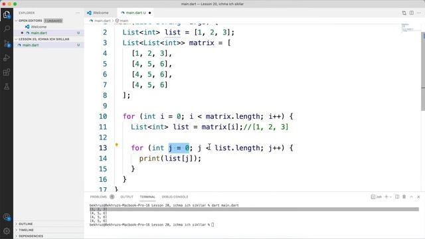Kill the terminal with trash icon
Viewport: 425px width, 239px height.
[x=404, y=197]
